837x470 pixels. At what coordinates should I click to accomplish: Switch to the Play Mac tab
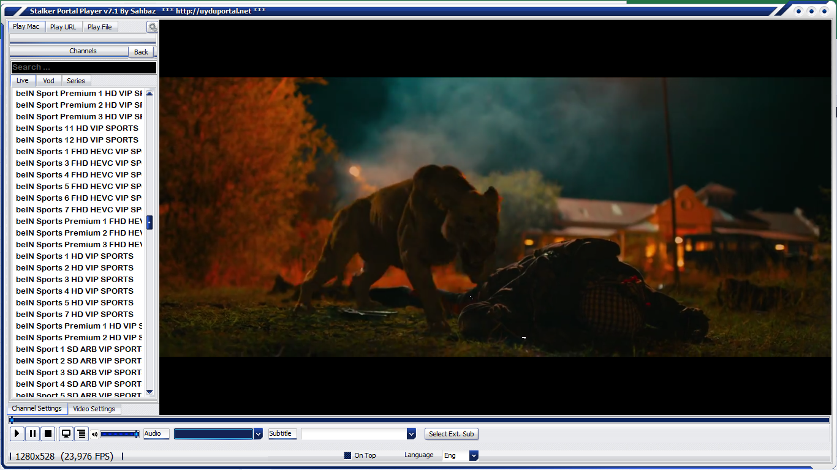click(26, 26)
